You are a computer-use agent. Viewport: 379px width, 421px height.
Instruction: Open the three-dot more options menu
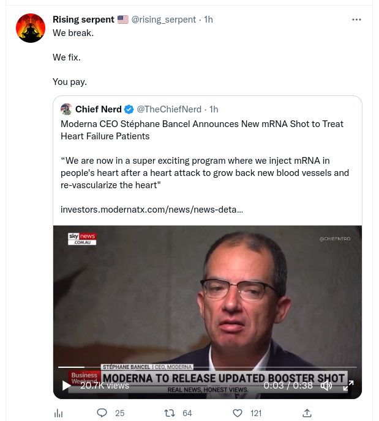356,20
